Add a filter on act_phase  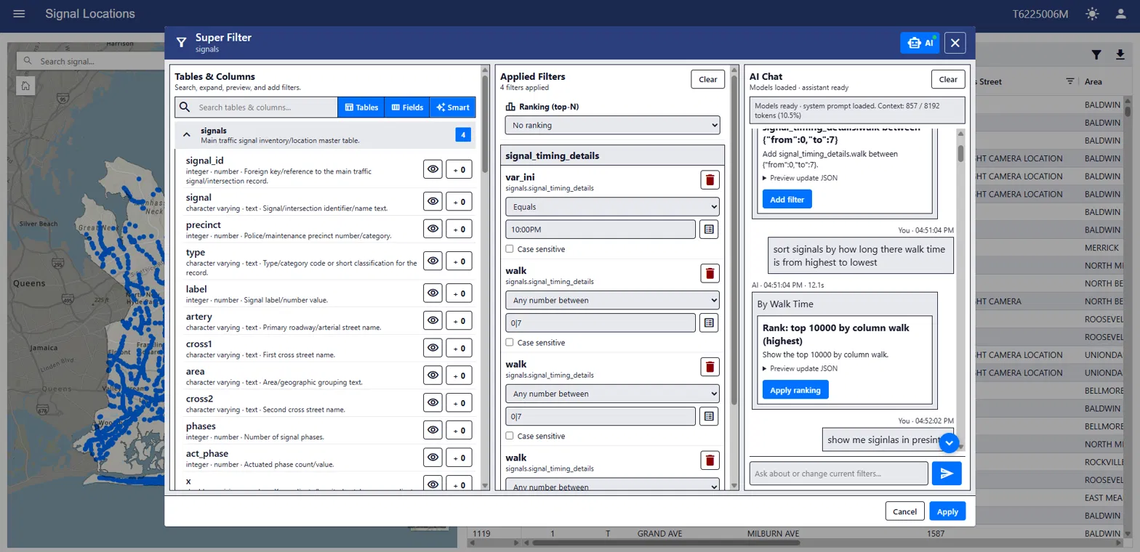click(x=459, y=457)
